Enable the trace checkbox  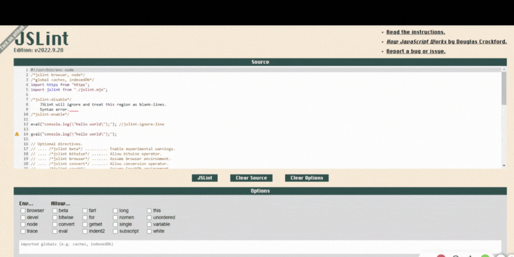tap(23, 231)
